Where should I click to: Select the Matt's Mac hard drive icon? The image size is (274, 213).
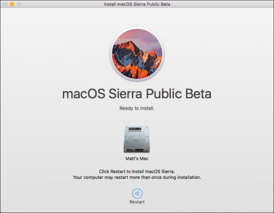[137, 139]
